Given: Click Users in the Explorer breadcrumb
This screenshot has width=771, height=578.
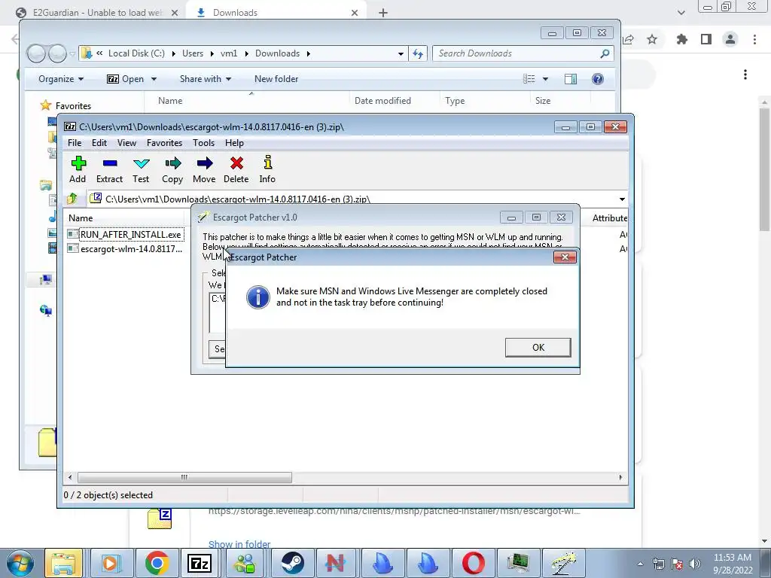Looking at the screenshot, I should [x=193, y=53].
